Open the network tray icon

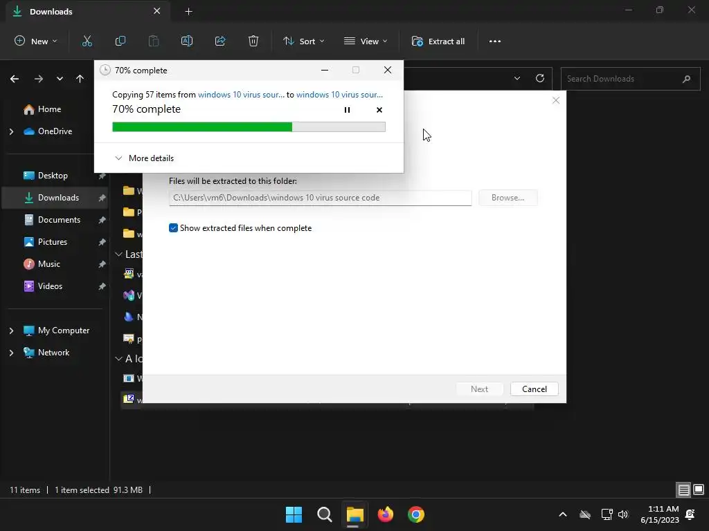click(607, 514)
